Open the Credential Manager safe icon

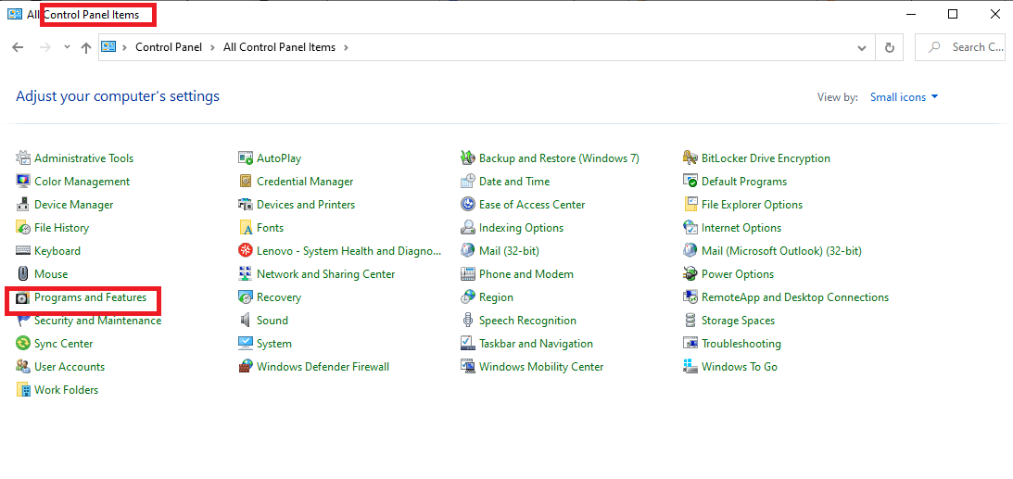pyautogui.click(x=246, y=182)
